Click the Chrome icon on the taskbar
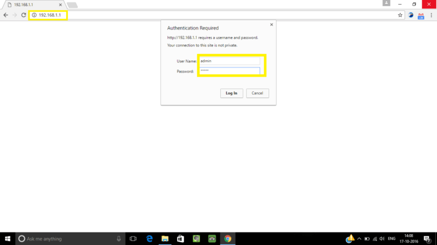437x245 pixels. point(228,239)
